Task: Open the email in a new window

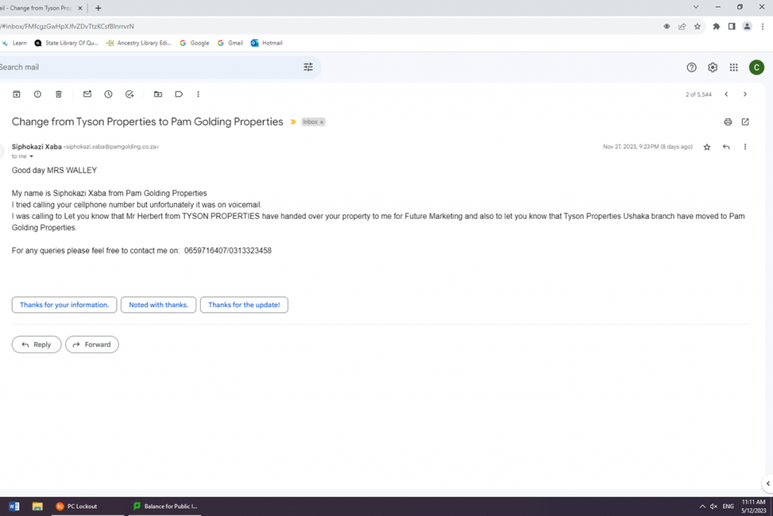Action: (745, 121)
